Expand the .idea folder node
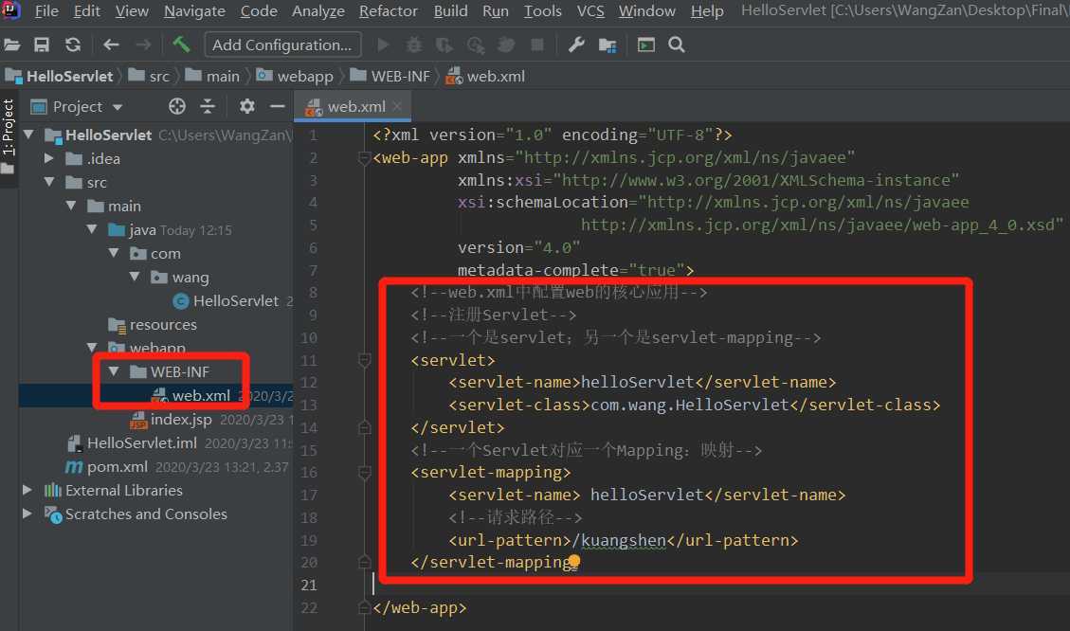 click(49, 158)
